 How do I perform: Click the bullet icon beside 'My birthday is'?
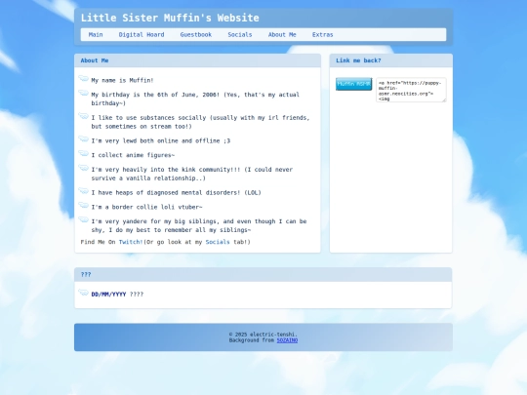click(x=83, y=93)
